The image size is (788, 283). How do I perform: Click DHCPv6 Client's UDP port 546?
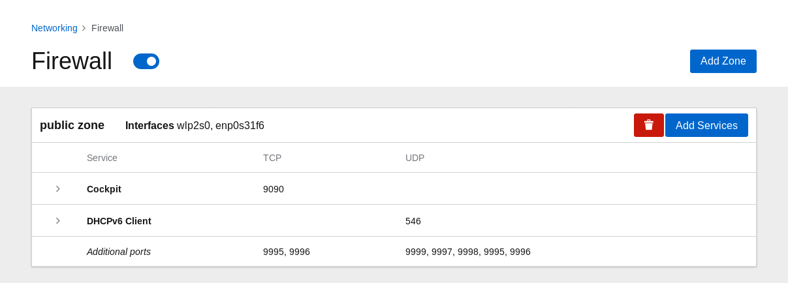413,221
